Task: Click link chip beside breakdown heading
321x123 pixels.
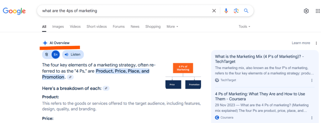Action: pyautogui.click(x=106, y=88)
